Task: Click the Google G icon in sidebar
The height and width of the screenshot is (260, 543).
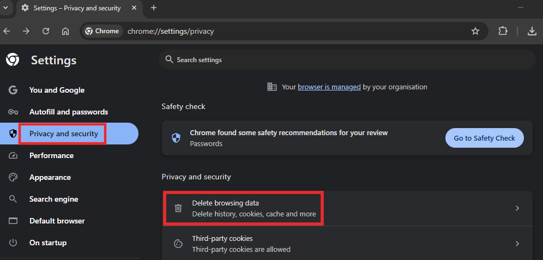Action: 13,90
